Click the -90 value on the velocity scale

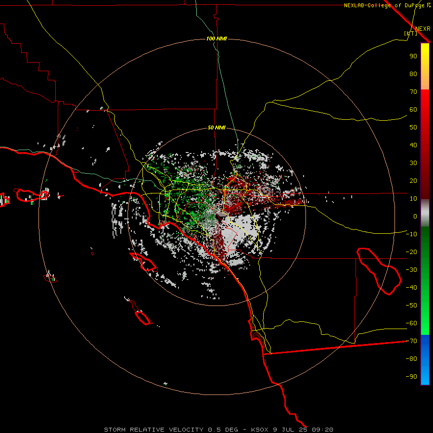[411, 377]
